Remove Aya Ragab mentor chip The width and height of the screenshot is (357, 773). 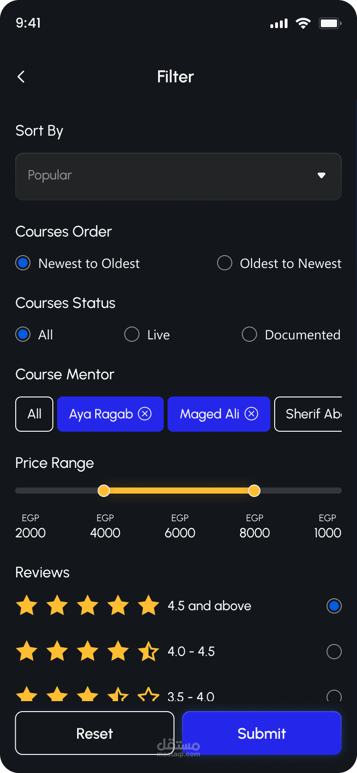pos(145,414)
